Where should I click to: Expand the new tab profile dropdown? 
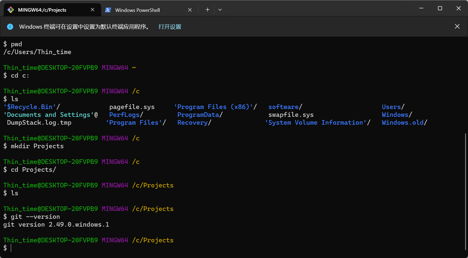(x=220, y=10)
